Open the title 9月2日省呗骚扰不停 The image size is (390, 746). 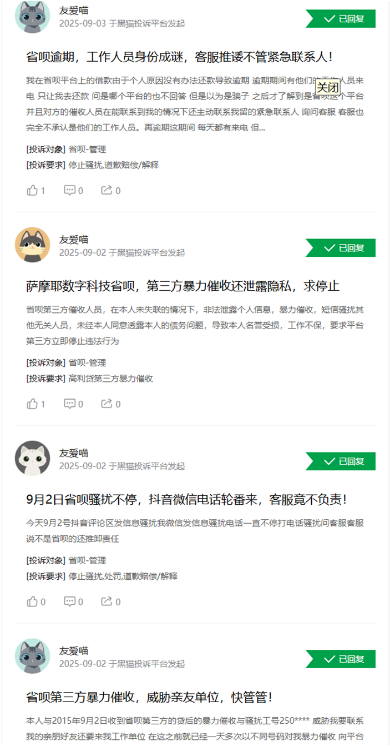187,499
